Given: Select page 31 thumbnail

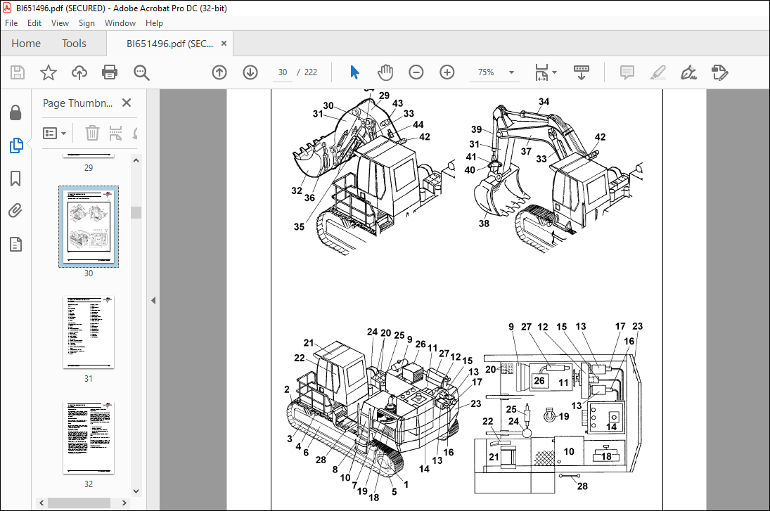Looking at the screenshot, I should 89,332.
